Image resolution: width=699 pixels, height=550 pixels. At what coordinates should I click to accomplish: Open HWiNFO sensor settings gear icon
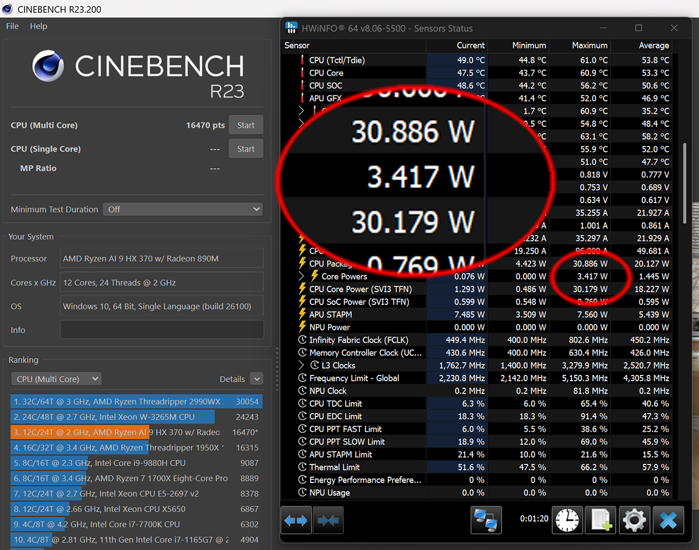tap(634, 520)
